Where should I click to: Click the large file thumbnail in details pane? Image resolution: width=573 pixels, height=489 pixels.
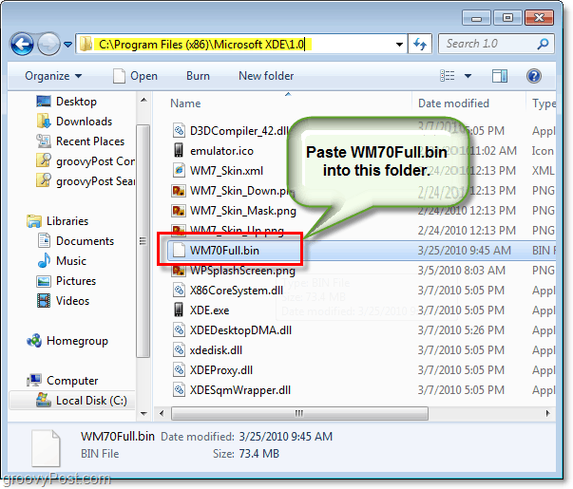pos(46,448)
